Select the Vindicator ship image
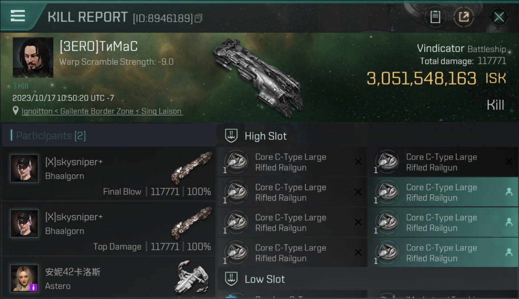Screen dimensions: 519x299 (x=258, y=77)
